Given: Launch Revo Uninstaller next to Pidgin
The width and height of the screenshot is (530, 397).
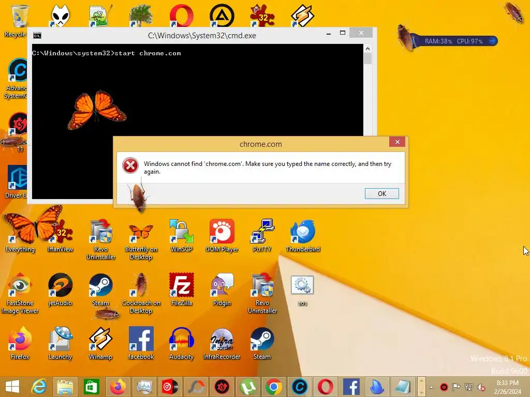Looking at the screenshot, I should (262, 293).
